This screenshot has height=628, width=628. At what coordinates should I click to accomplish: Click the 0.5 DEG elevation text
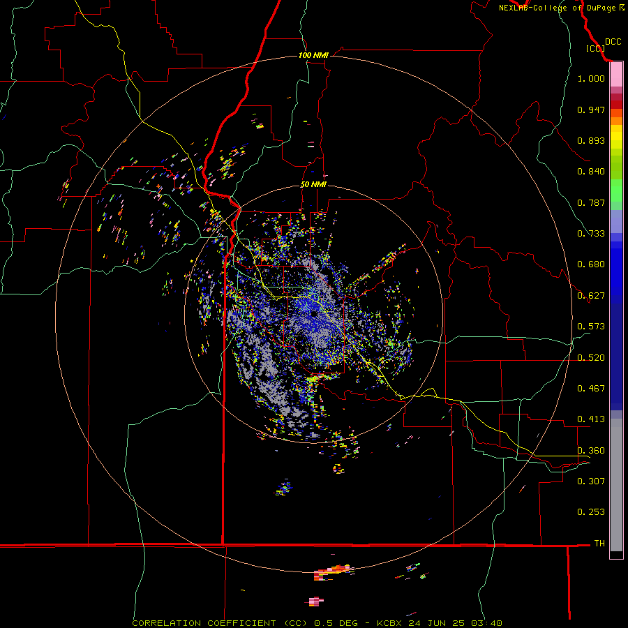click(336, 623)
